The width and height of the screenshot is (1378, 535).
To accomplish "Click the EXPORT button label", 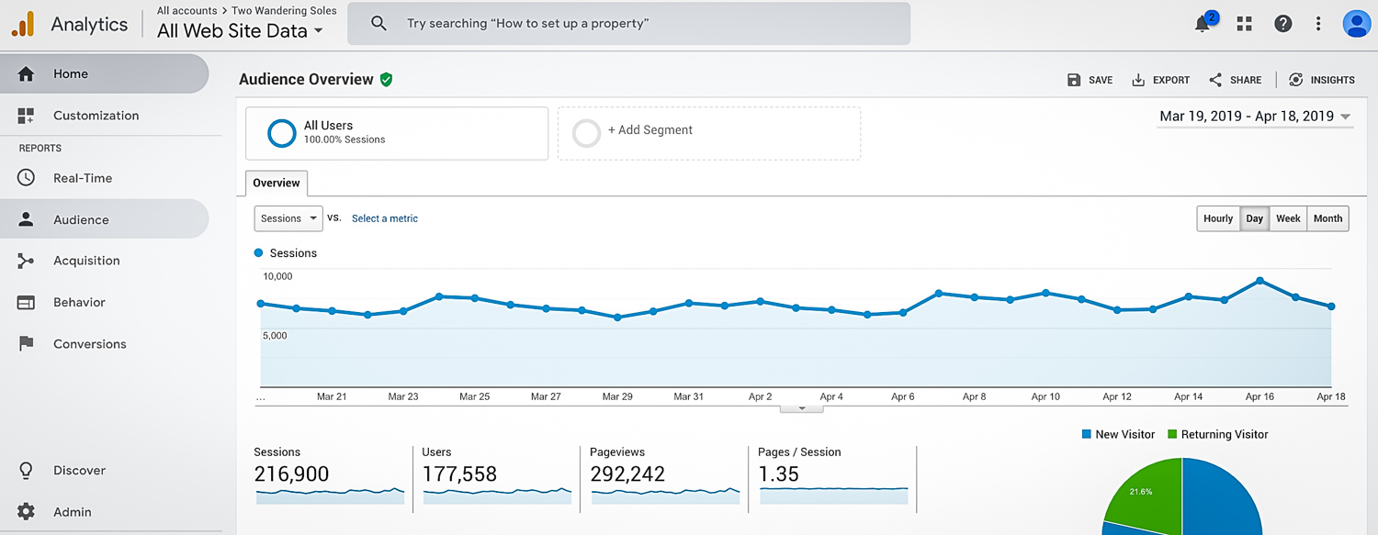I will [1171, 81].
